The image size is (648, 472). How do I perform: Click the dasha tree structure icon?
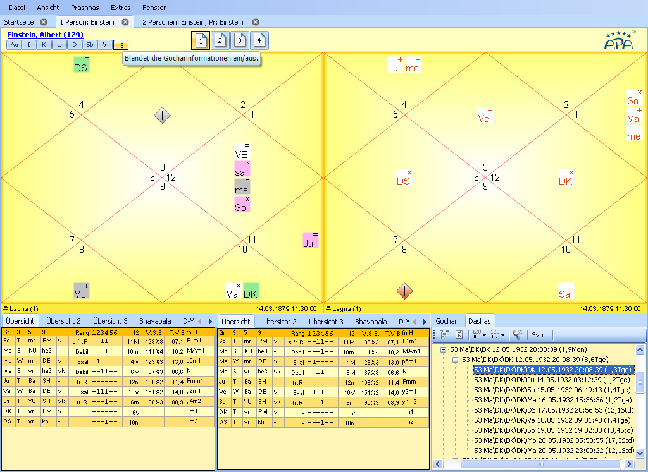click(x=444, y=335)
